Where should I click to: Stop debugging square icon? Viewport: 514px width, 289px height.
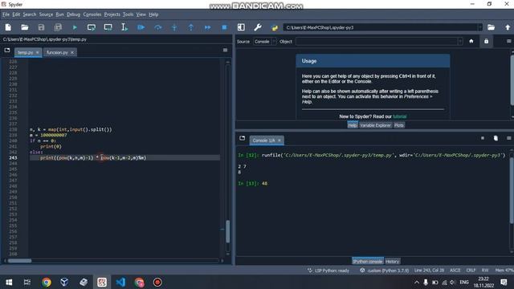tap(224, 27)
